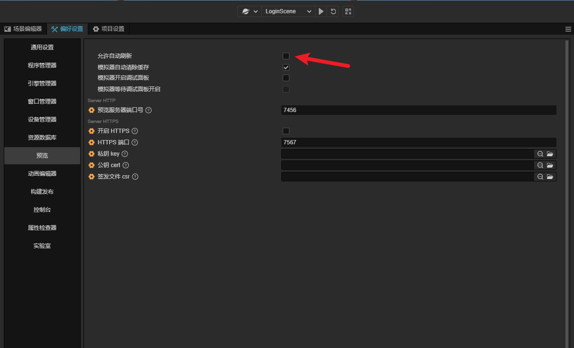The image size is (574, 348).
Task: Show help for 预览服务器端口号
Action: (x=148, y=110)
